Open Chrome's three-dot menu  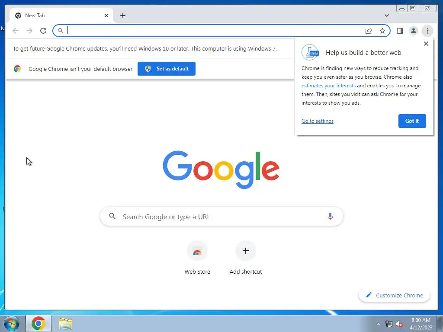(427, 31)
